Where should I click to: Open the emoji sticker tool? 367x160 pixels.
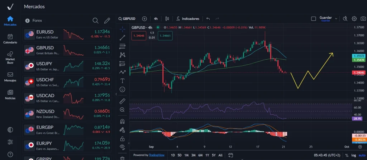click(123, 89)
